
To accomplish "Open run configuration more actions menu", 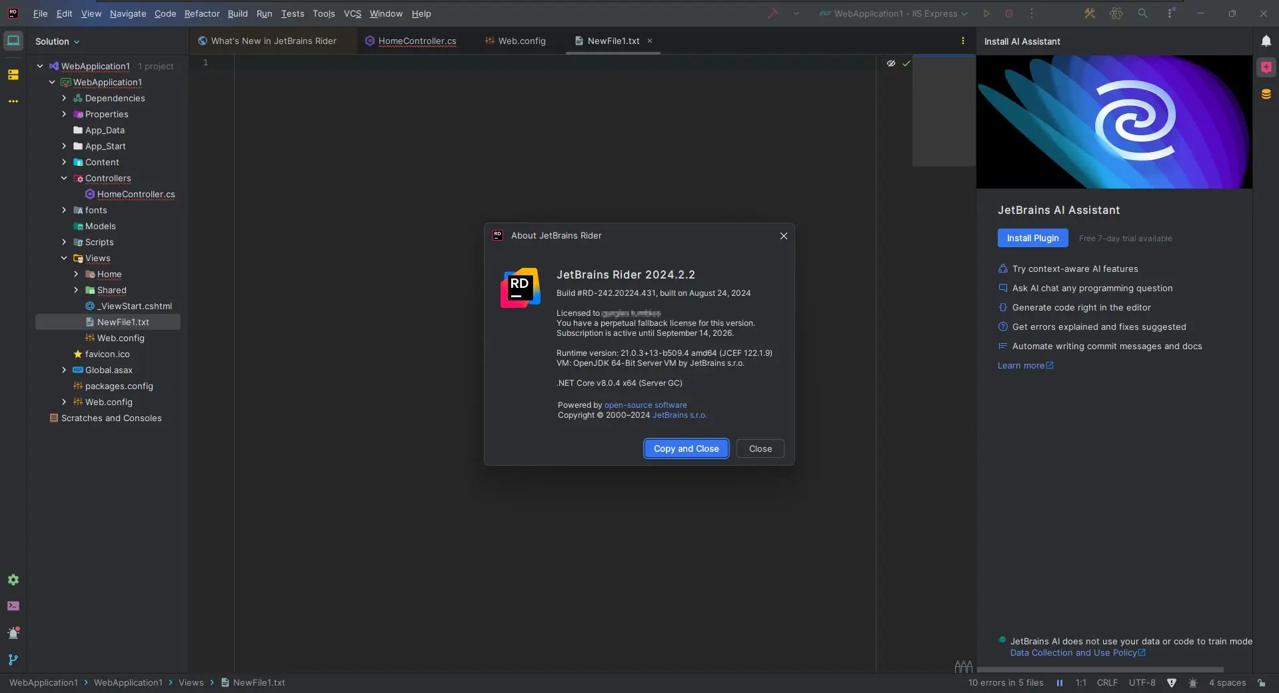I will 1031,13.
